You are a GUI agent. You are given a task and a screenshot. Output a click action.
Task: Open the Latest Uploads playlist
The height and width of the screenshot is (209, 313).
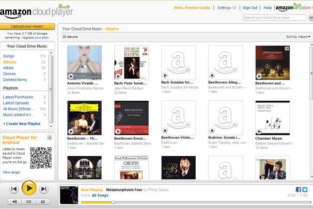click(x=16, y=103)
